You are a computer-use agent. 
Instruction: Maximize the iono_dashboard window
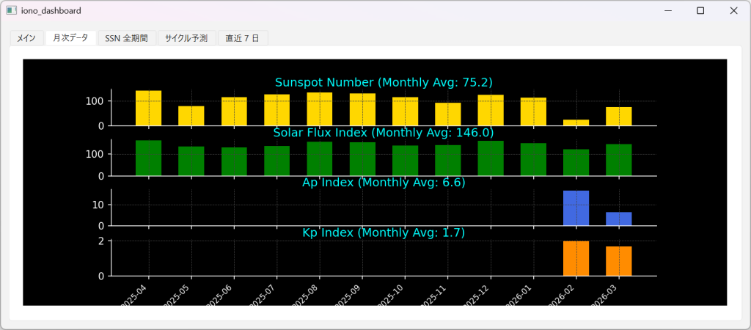click(700, 11)
